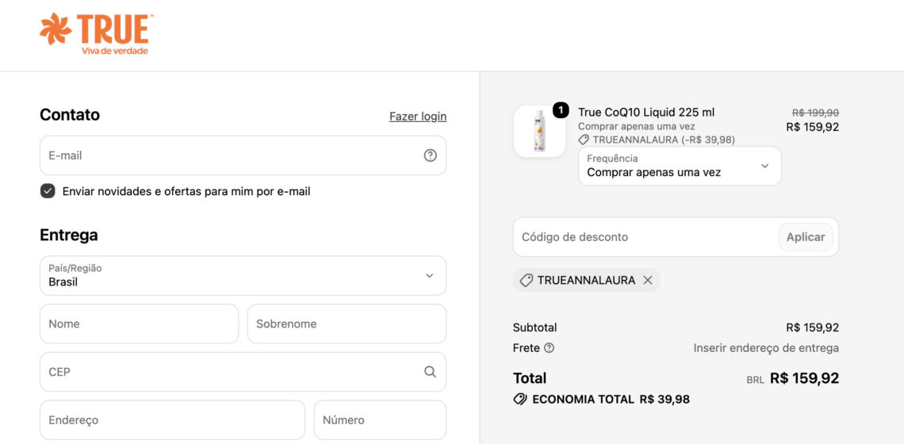Click the BRL currency label
The width and height of the screenshot is (904, 444).
[755, 380]
